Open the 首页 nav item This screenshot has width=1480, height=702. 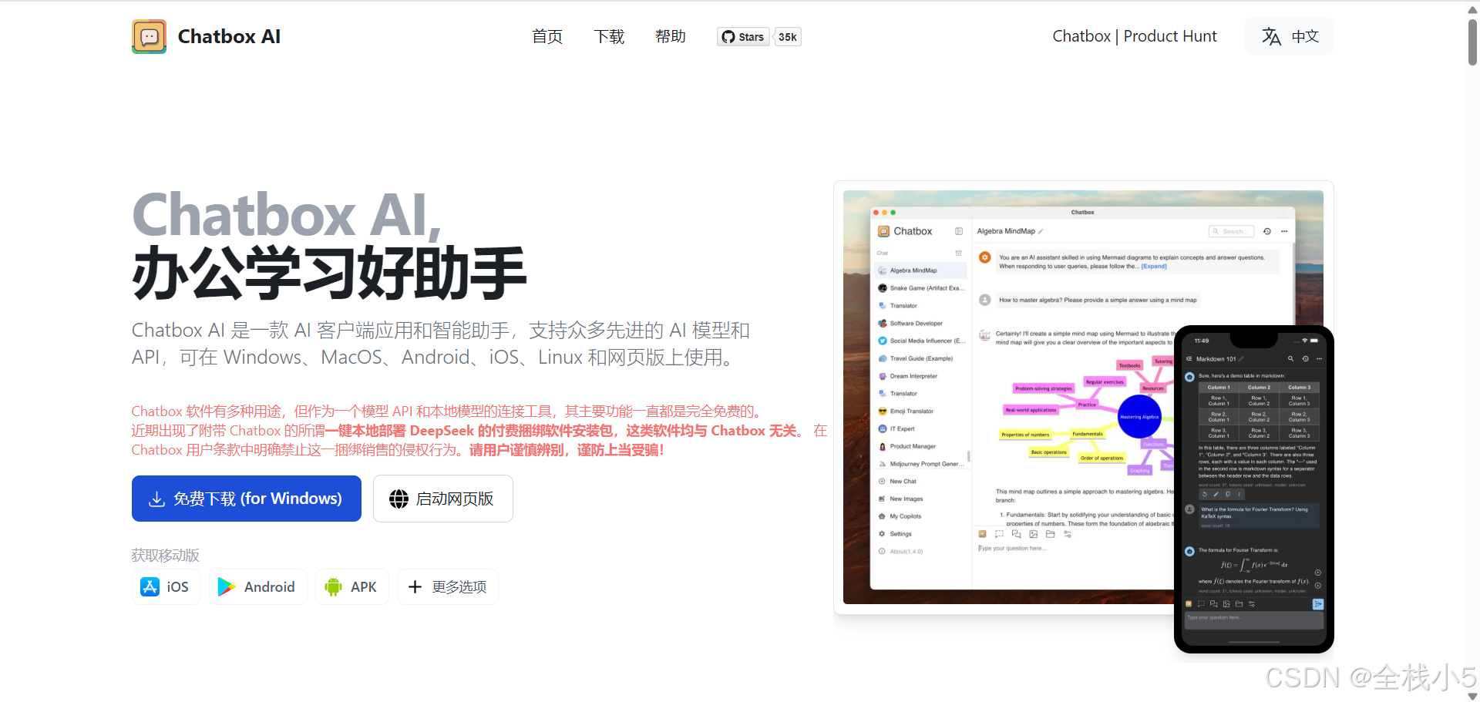click(547, 36)
